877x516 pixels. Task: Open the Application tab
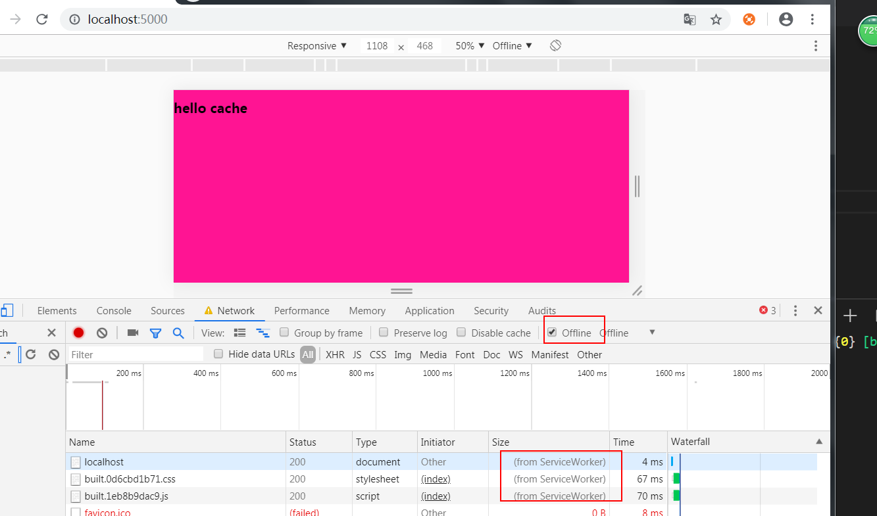429,311
